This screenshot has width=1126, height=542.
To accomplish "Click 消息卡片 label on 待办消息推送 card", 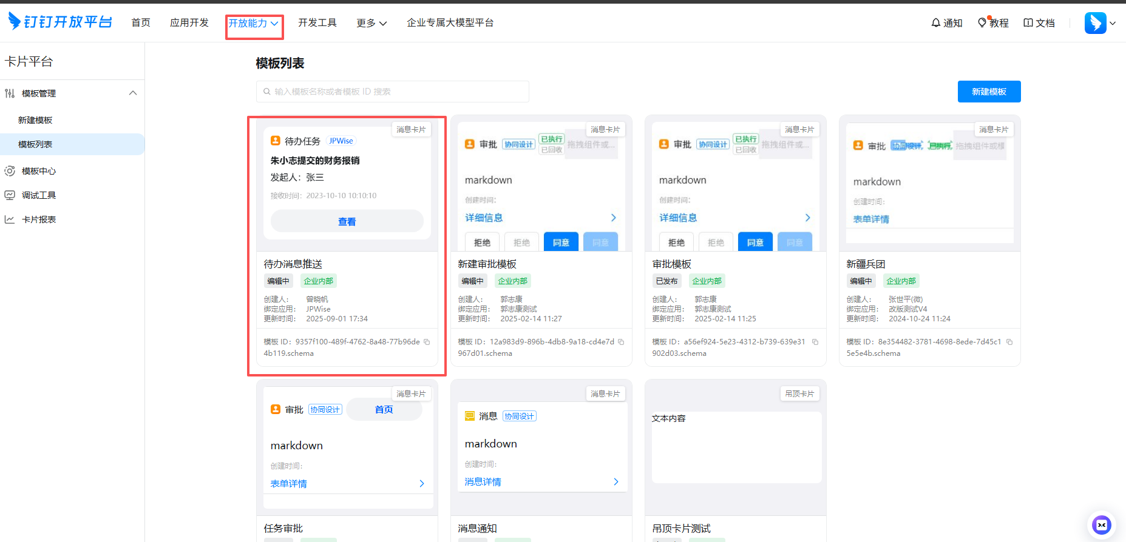I will point(411,129).
